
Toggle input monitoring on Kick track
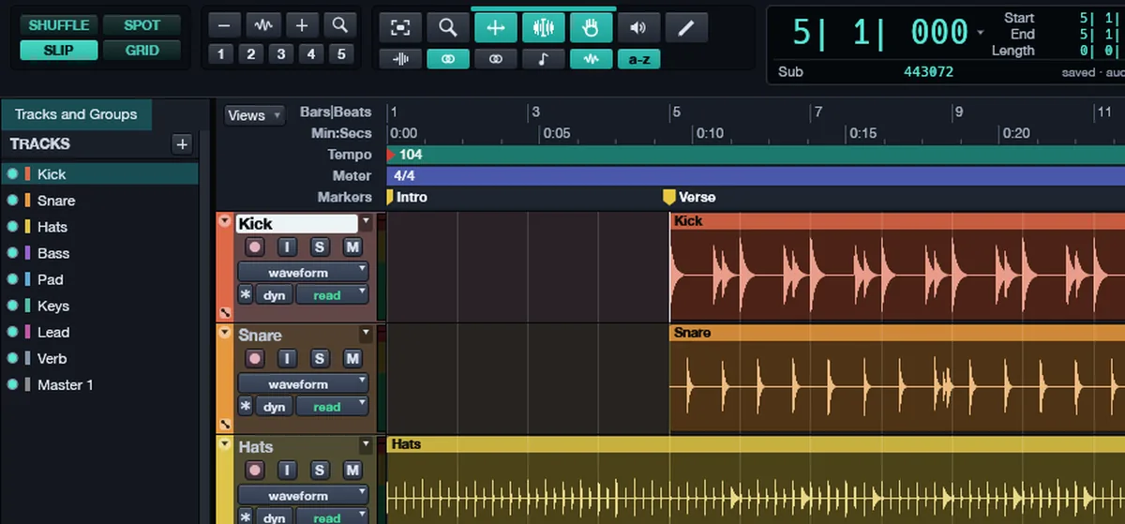coord(287,247)
